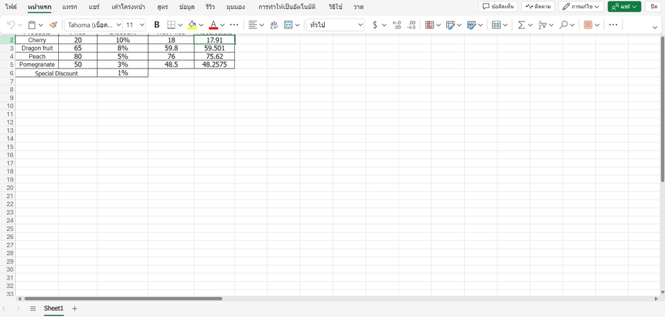Click the vertical scrollbar thumb
Image resolution: width=665 pixels, height=317 pixels.
click(x=662, y=109)
